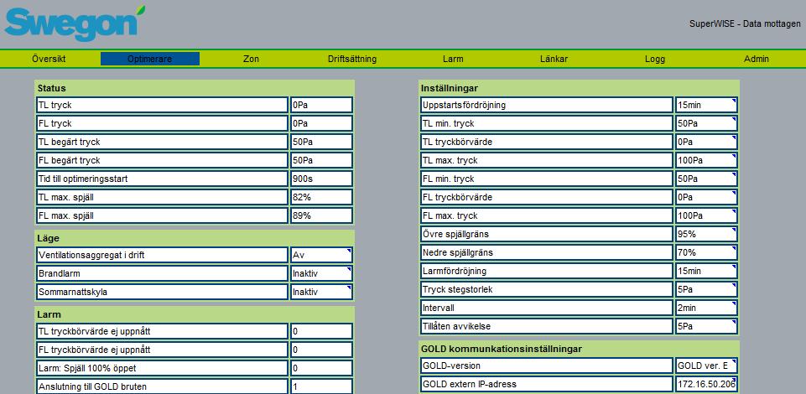Viewport: 806px width, 394px height.
Task: Change the Ventilationsaggregat i drift value Av
Action: pos(322,255)
